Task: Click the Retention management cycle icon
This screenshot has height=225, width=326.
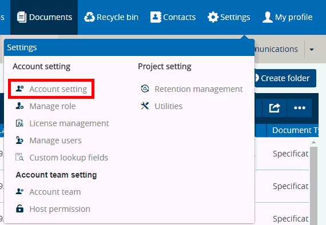Action: click(145, 89)
